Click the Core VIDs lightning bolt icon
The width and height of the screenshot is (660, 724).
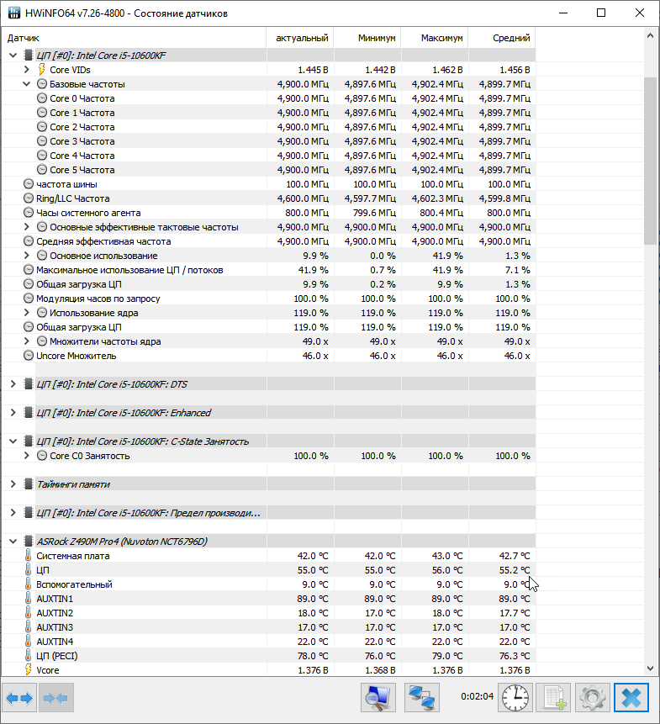(x=41, y=69)
